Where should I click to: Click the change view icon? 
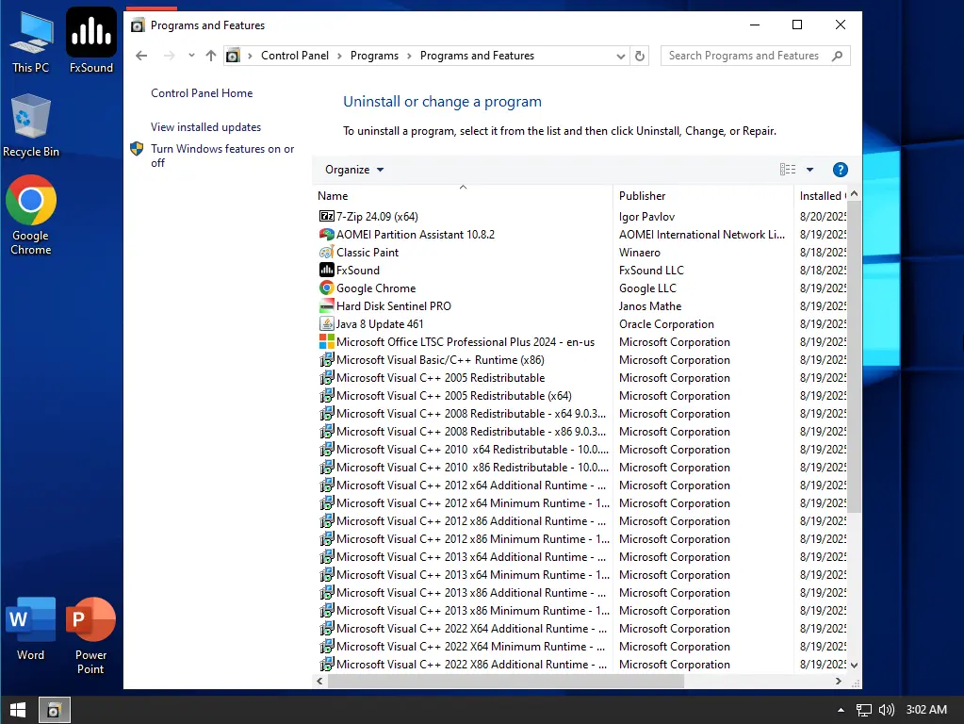(788, 169)
